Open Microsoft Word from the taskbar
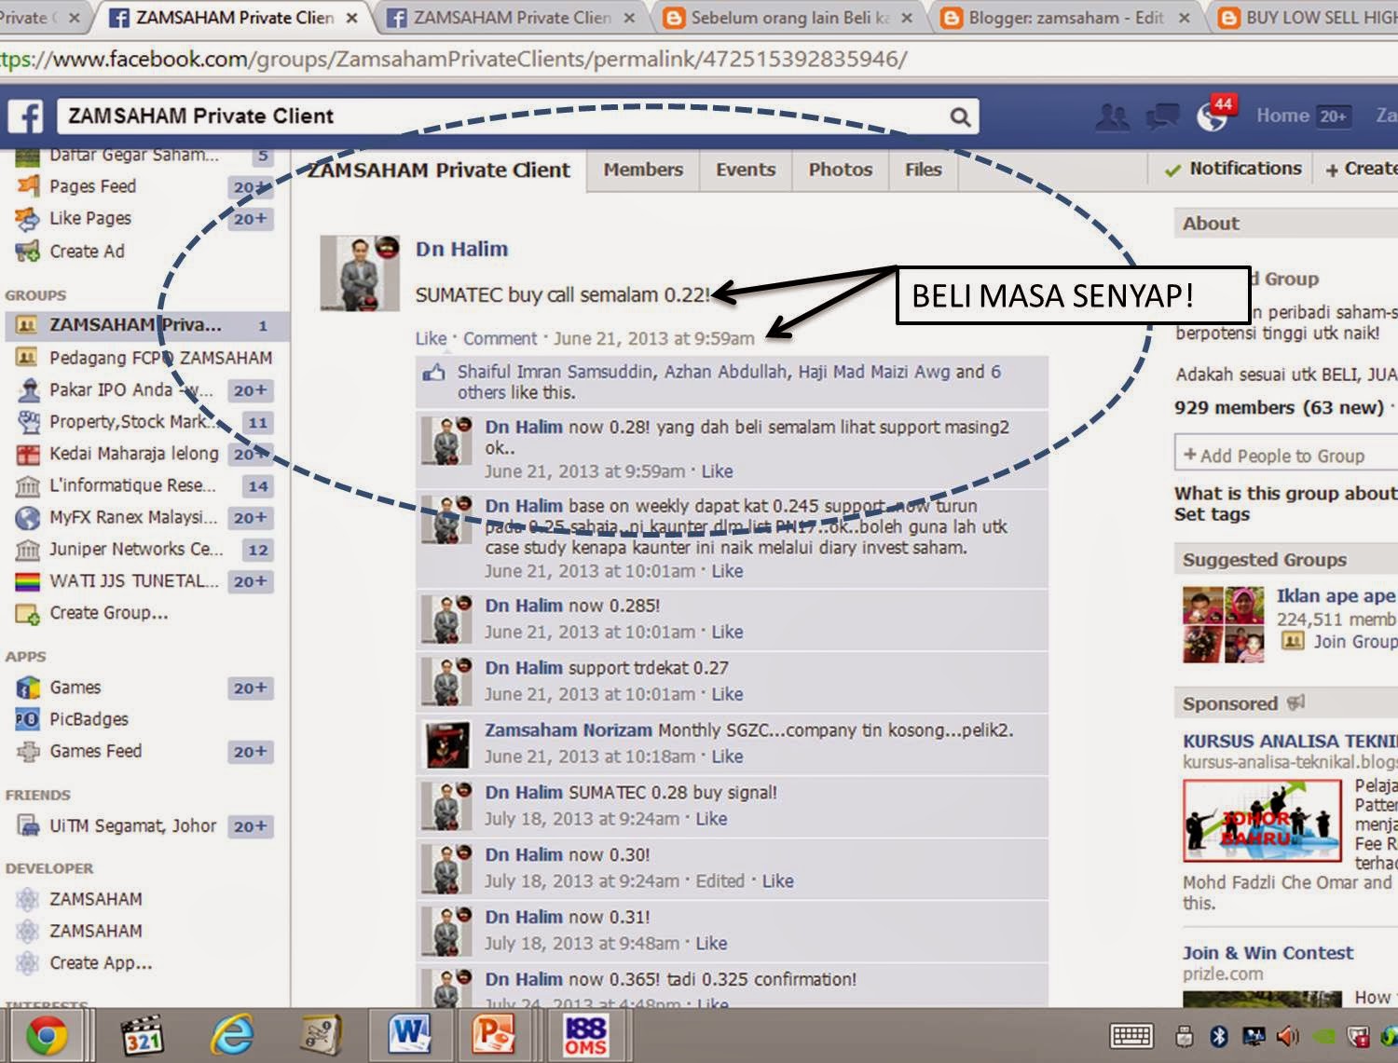This screenshot has height=1063, width=1398. click(410, 1035)
